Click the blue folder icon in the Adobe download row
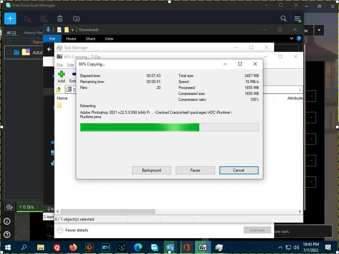339x254 pixels. 16,52
